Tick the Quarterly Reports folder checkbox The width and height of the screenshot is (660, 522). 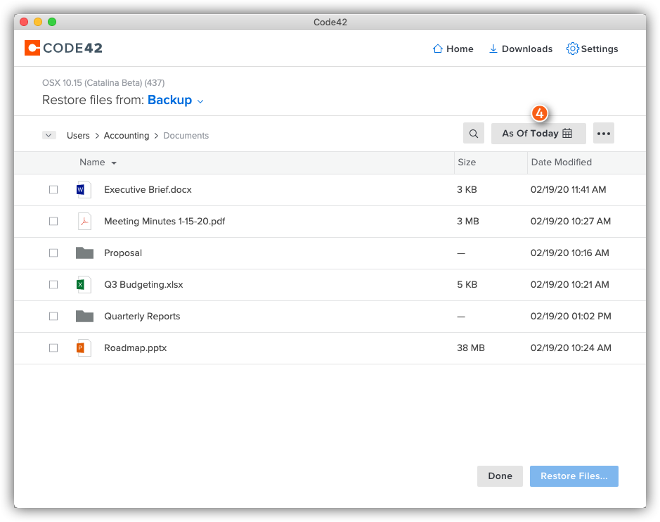(53, 317)
